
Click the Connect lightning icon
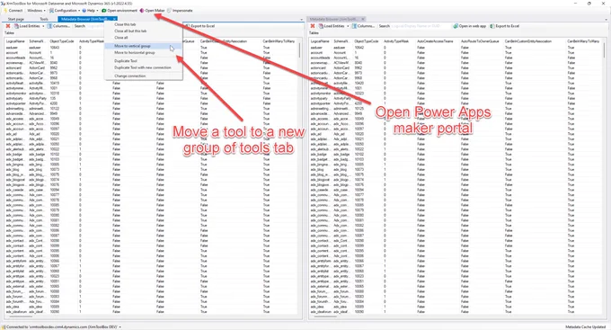(x=5, y=11)
